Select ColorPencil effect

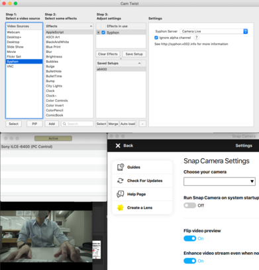[69, 111]
